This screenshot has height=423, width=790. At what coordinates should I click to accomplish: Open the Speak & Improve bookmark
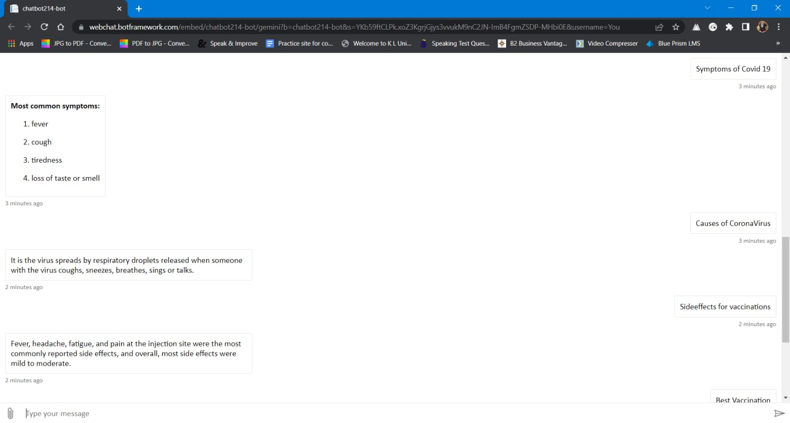point(228,43)
